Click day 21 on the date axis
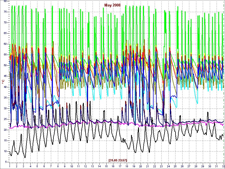This screenshot has height=169, width=225. (x=147, y=166)
